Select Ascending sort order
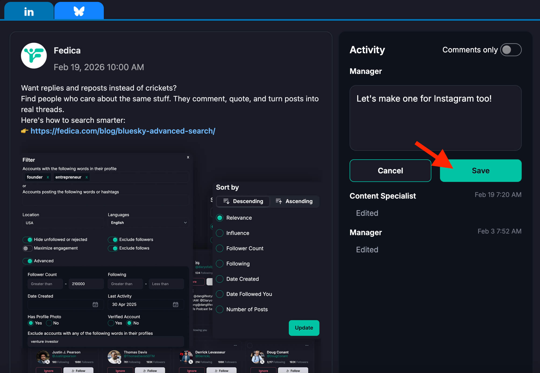The height and width of the screenshot is (373, 540). coord(295,201)
